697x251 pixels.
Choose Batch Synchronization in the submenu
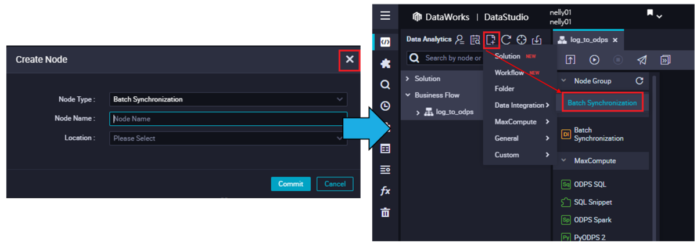602,103
